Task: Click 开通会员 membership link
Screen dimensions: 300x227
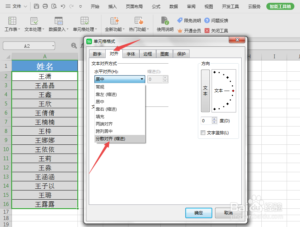Action: tap(192, 30)
